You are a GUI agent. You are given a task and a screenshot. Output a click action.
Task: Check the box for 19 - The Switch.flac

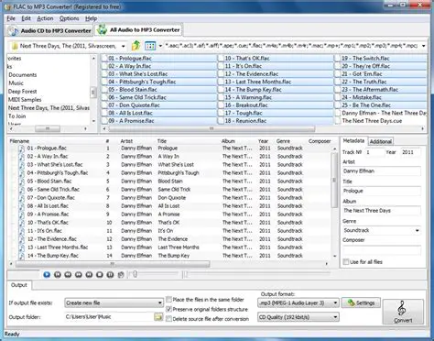338,59
